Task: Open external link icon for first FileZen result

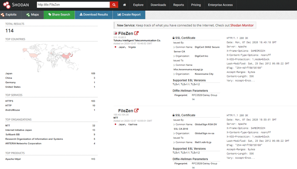Action: (136, 33)
